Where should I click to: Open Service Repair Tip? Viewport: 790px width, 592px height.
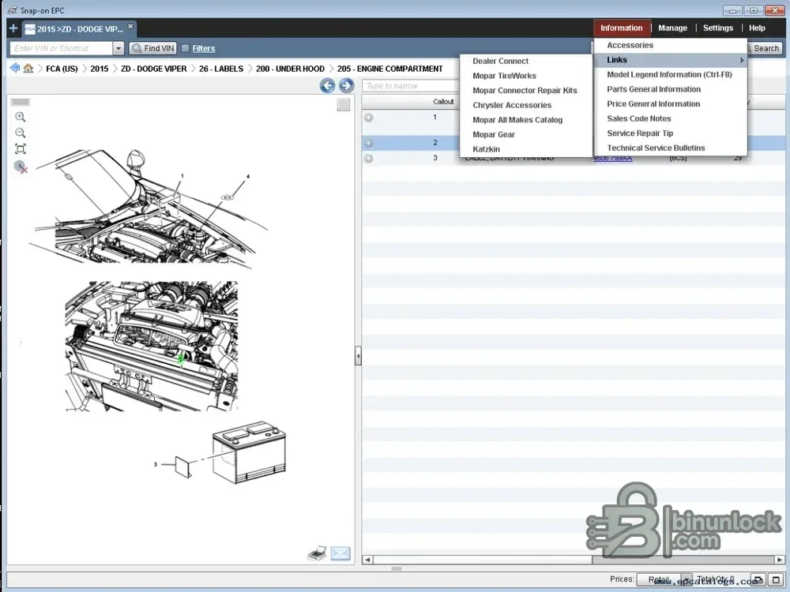click(x=670, y=133)
